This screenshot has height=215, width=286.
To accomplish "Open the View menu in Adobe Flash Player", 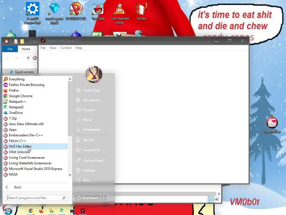I will [53, 48].
